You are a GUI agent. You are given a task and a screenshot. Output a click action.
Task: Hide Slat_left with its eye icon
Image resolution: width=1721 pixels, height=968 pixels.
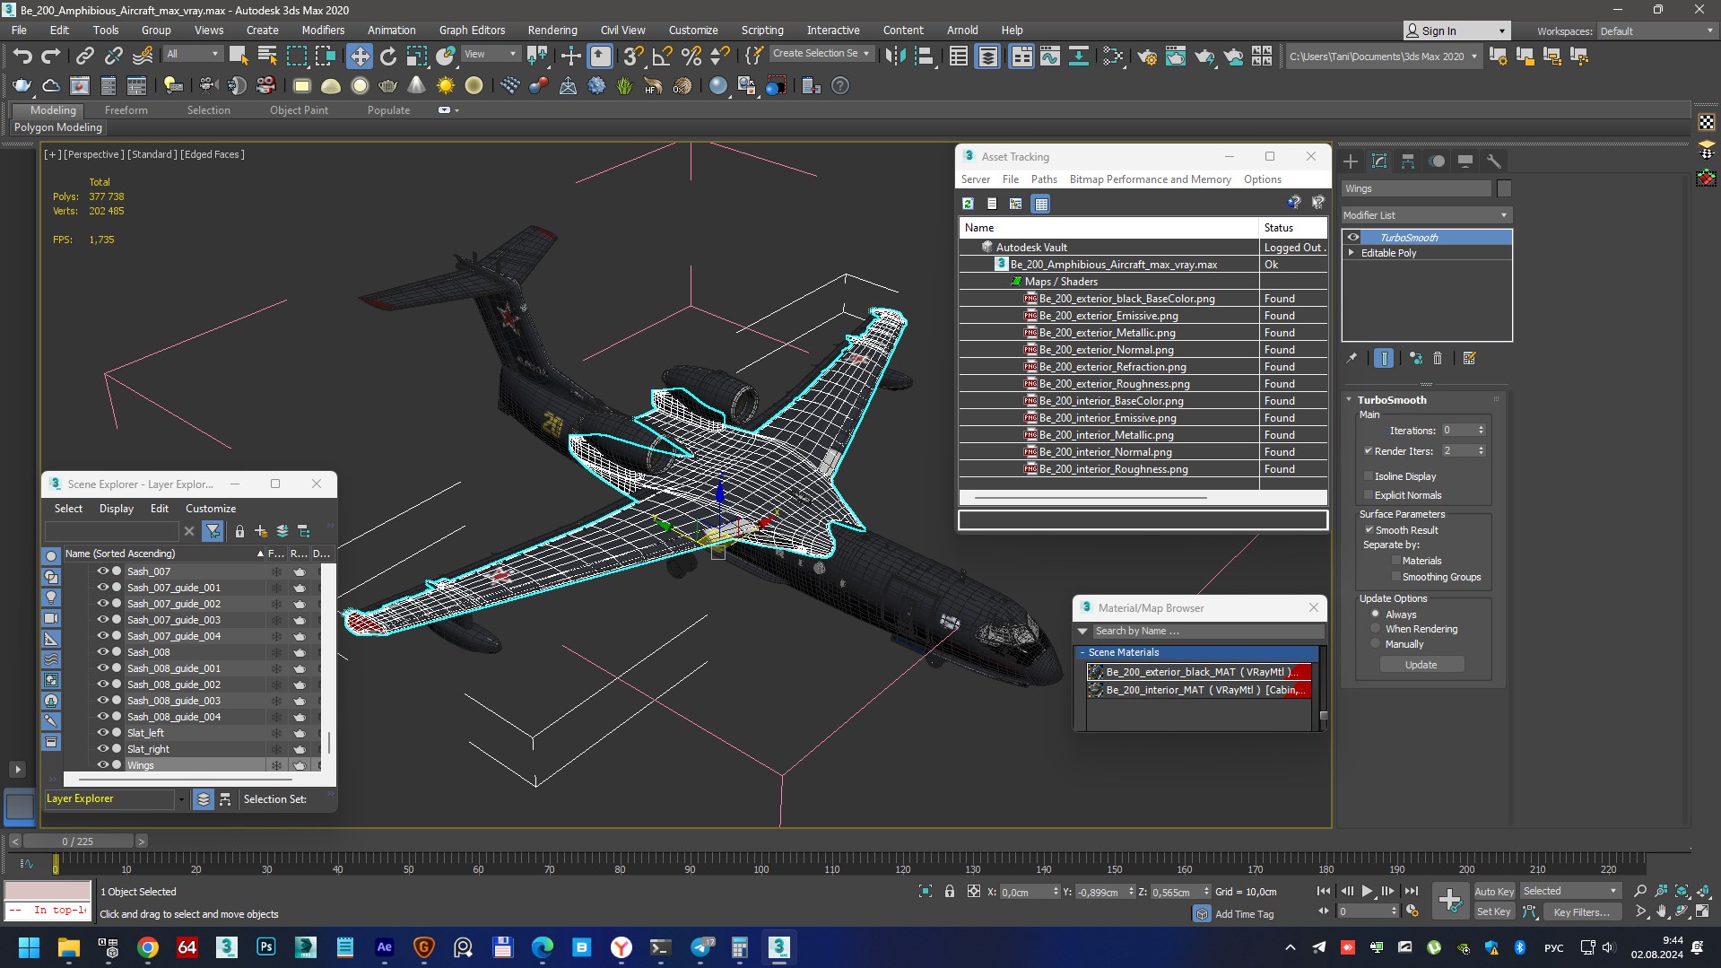click(102, 733)
